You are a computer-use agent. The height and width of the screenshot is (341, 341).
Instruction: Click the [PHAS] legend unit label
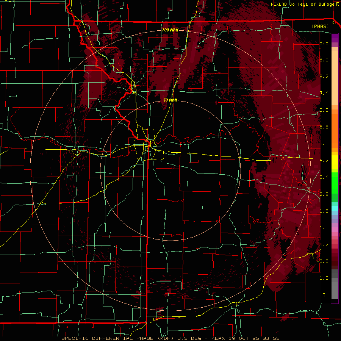[320, 27]
